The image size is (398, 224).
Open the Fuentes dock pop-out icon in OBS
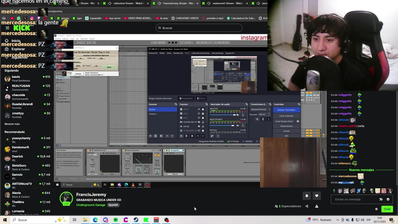tap(206, 104)
